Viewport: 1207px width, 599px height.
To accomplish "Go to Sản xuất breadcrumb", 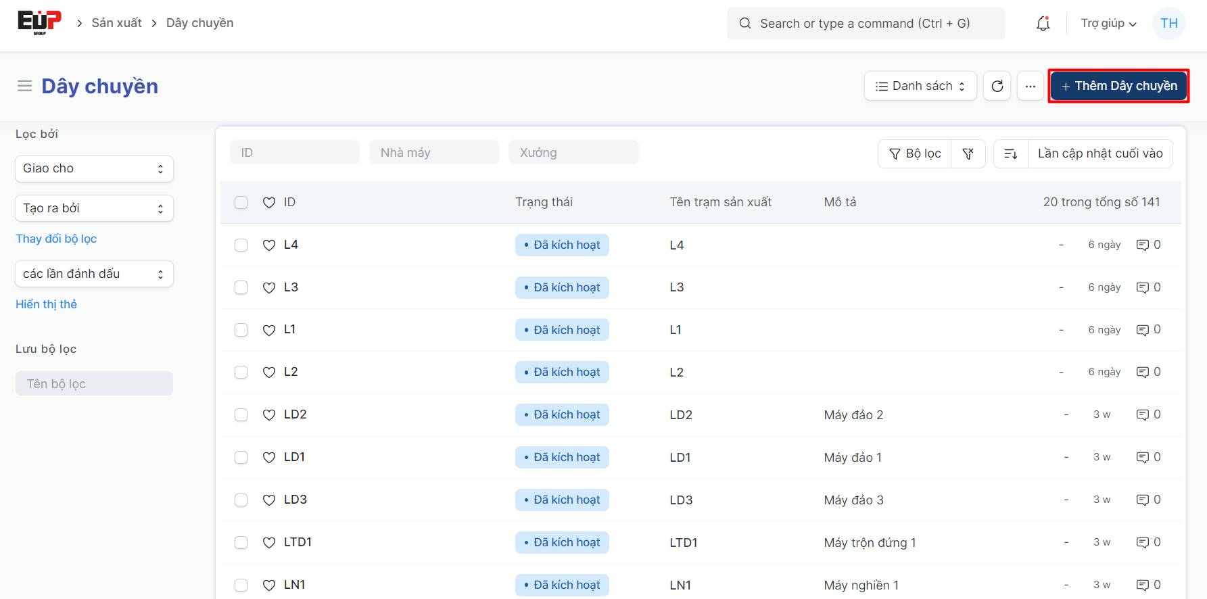I will (116, 23).
